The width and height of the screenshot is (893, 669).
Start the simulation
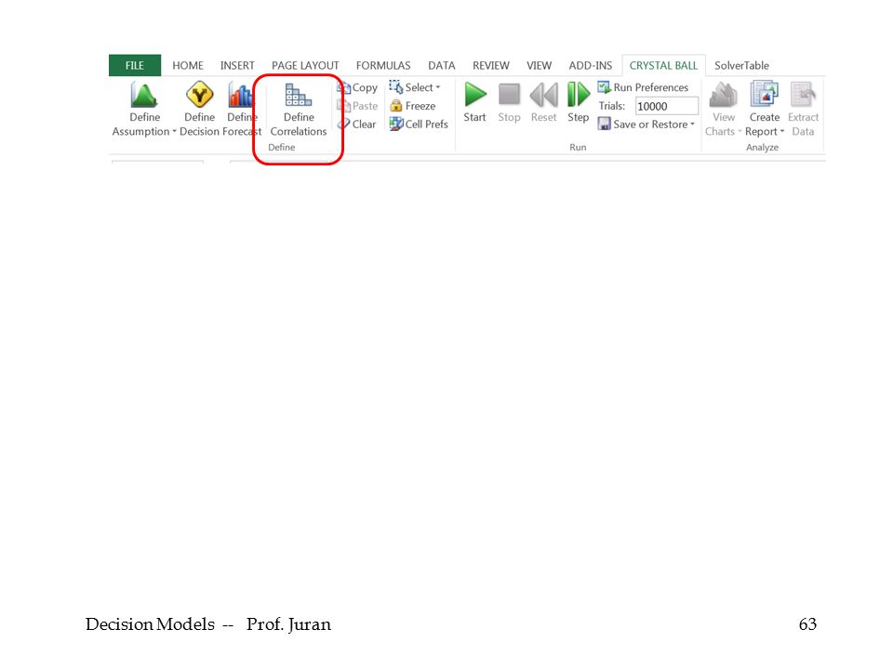click(x=474, y=103)
